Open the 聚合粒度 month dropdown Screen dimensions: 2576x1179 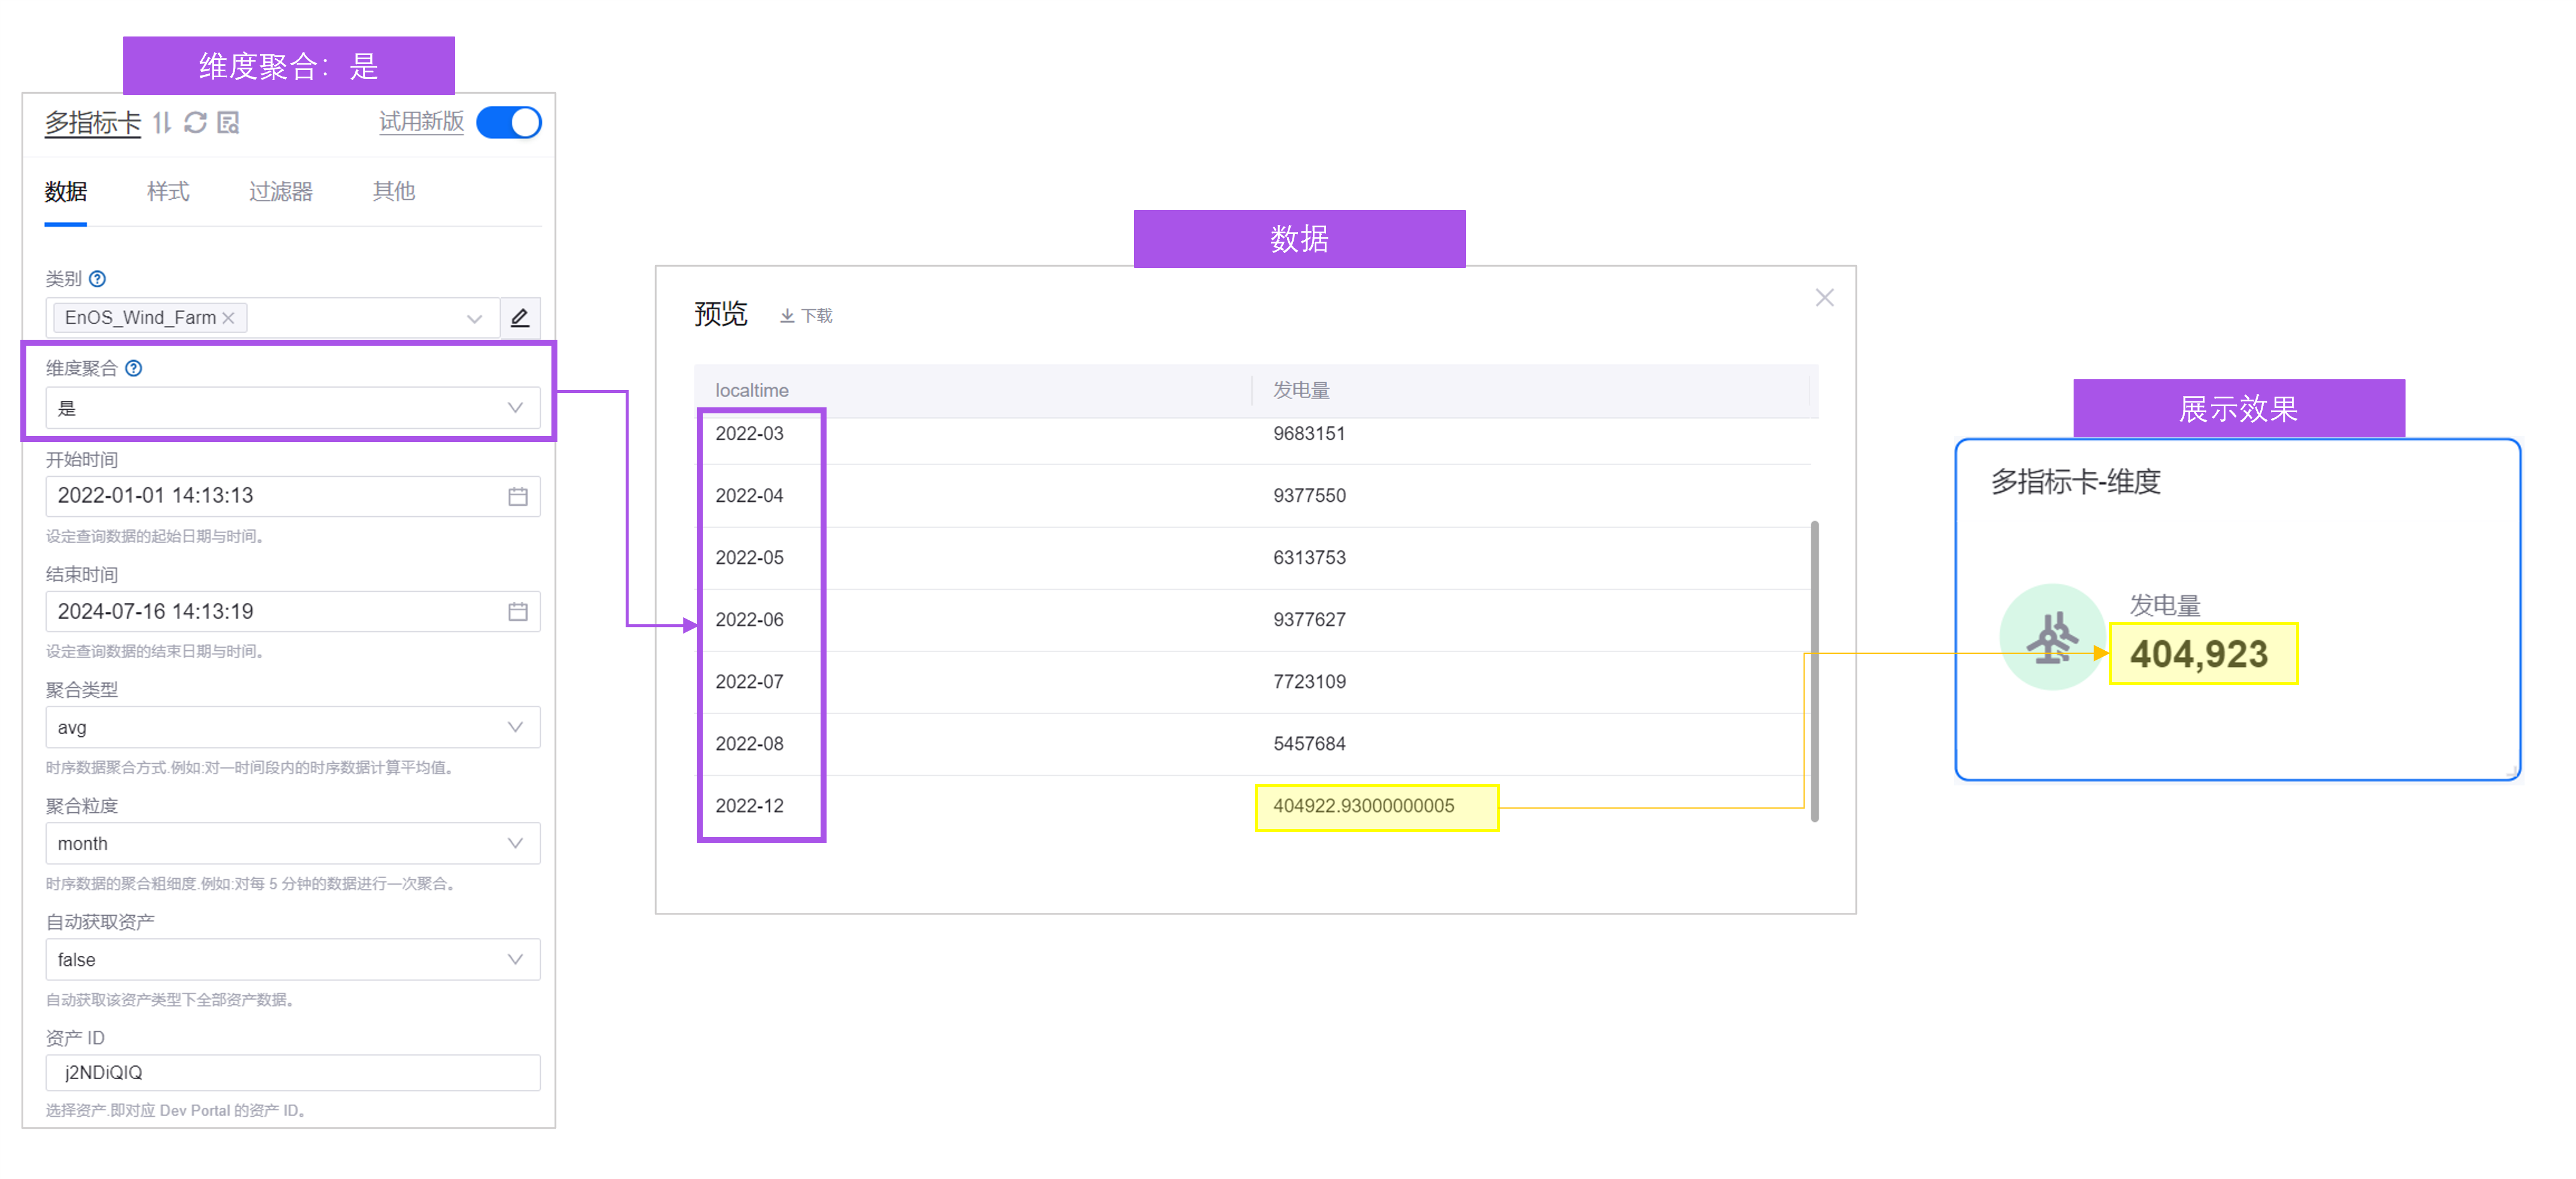point(292,843)
